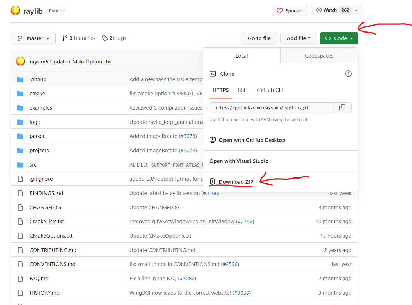Open the master branch dropdown
The height and width of the screenshot is (305, 412).
coord(33,38)
